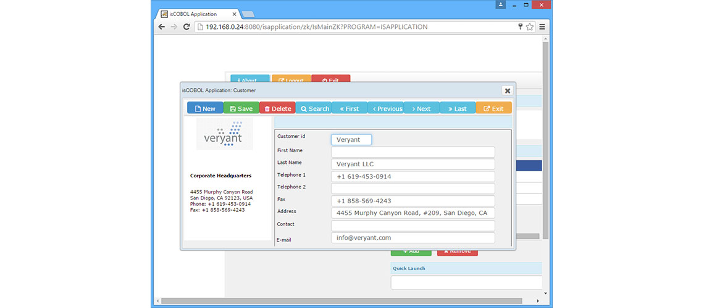Click the Quick Launch input box
The width and height of the screenshot is (704, 308).
tap(466, 283)
